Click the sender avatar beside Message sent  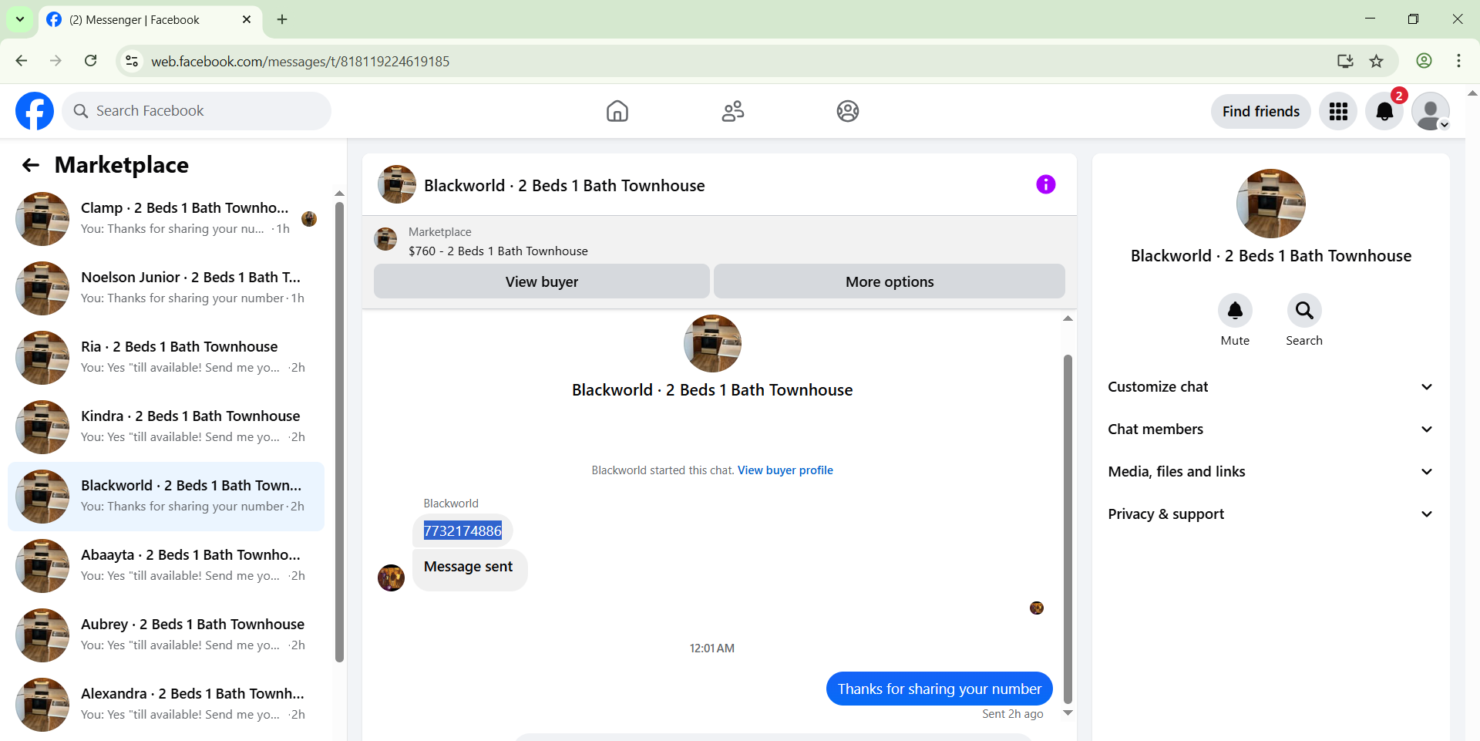coord(391,578)
